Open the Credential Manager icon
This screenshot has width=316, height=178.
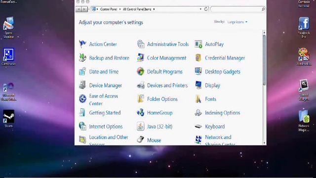198,58
